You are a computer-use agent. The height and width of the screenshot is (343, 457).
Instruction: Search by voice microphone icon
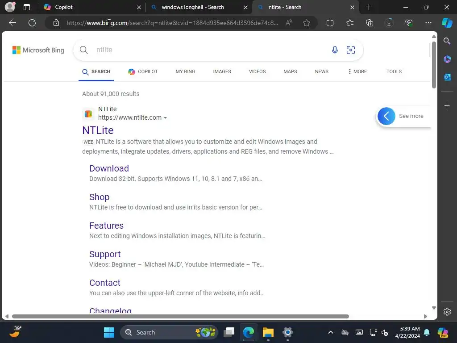click(x=335, y=50)
